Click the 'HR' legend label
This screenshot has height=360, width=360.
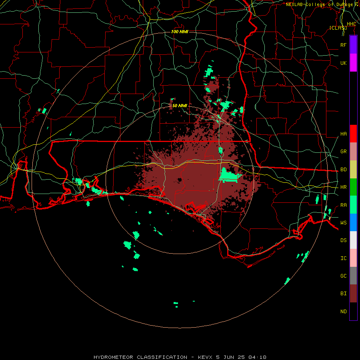(x=343, y=187)
